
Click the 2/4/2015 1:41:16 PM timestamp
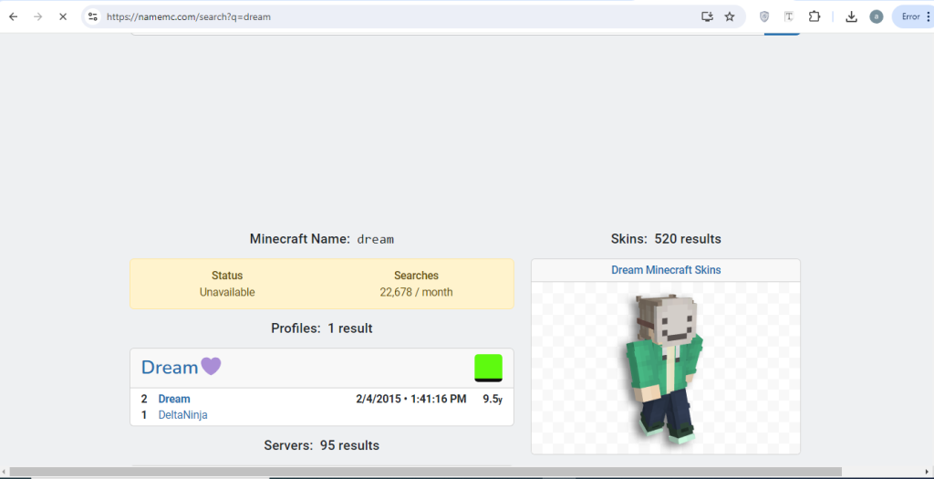(411, 400)
